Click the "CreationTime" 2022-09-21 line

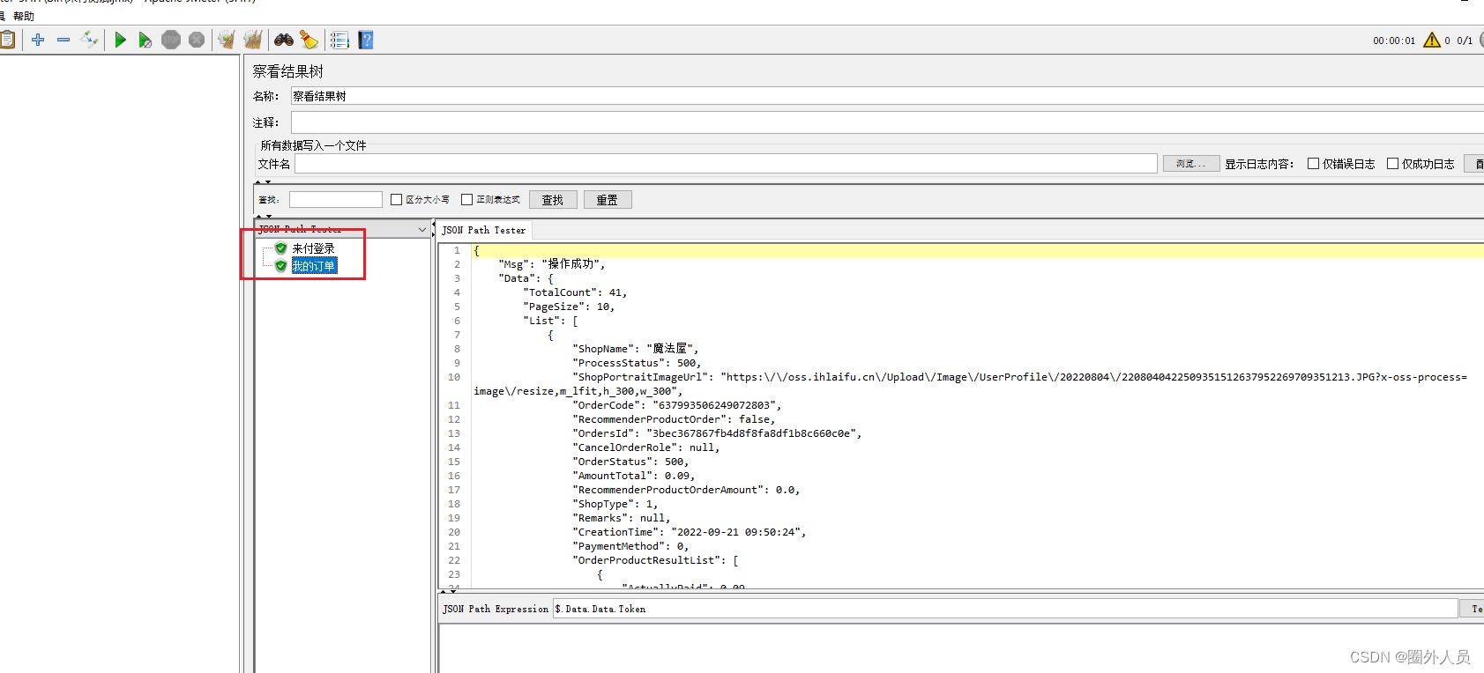689,532
